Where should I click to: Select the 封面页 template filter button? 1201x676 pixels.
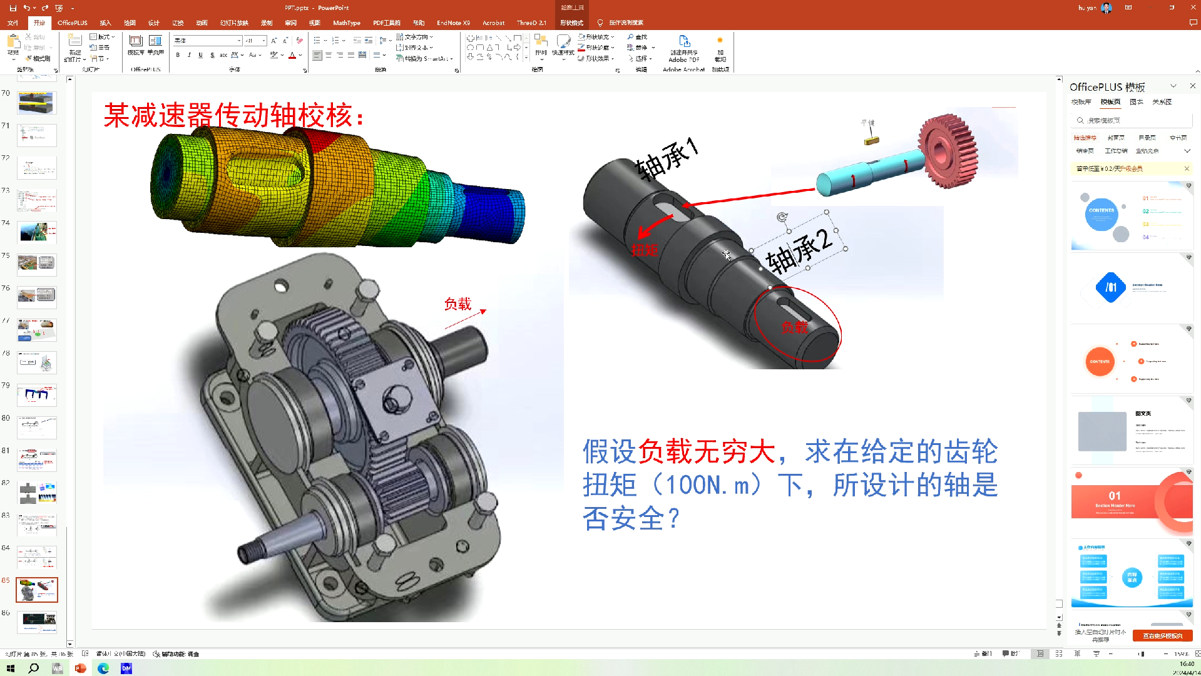coord(1117,138)
